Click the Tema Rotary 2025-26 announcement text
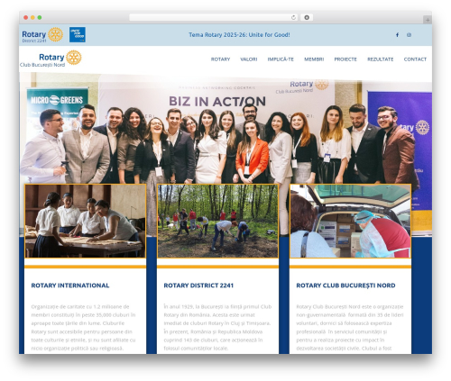 239,35
